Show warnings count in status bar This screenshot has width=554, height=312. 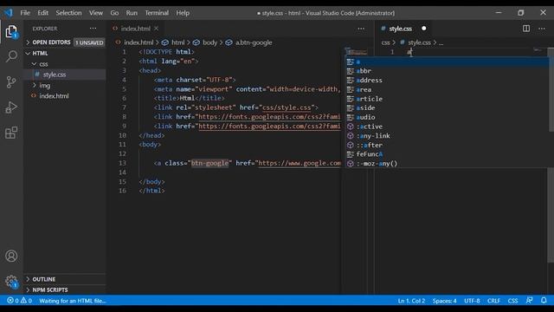click(26, 301)
